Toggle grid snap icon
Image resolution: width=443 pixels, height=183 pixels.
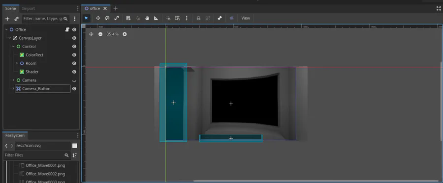pos(177,18)
